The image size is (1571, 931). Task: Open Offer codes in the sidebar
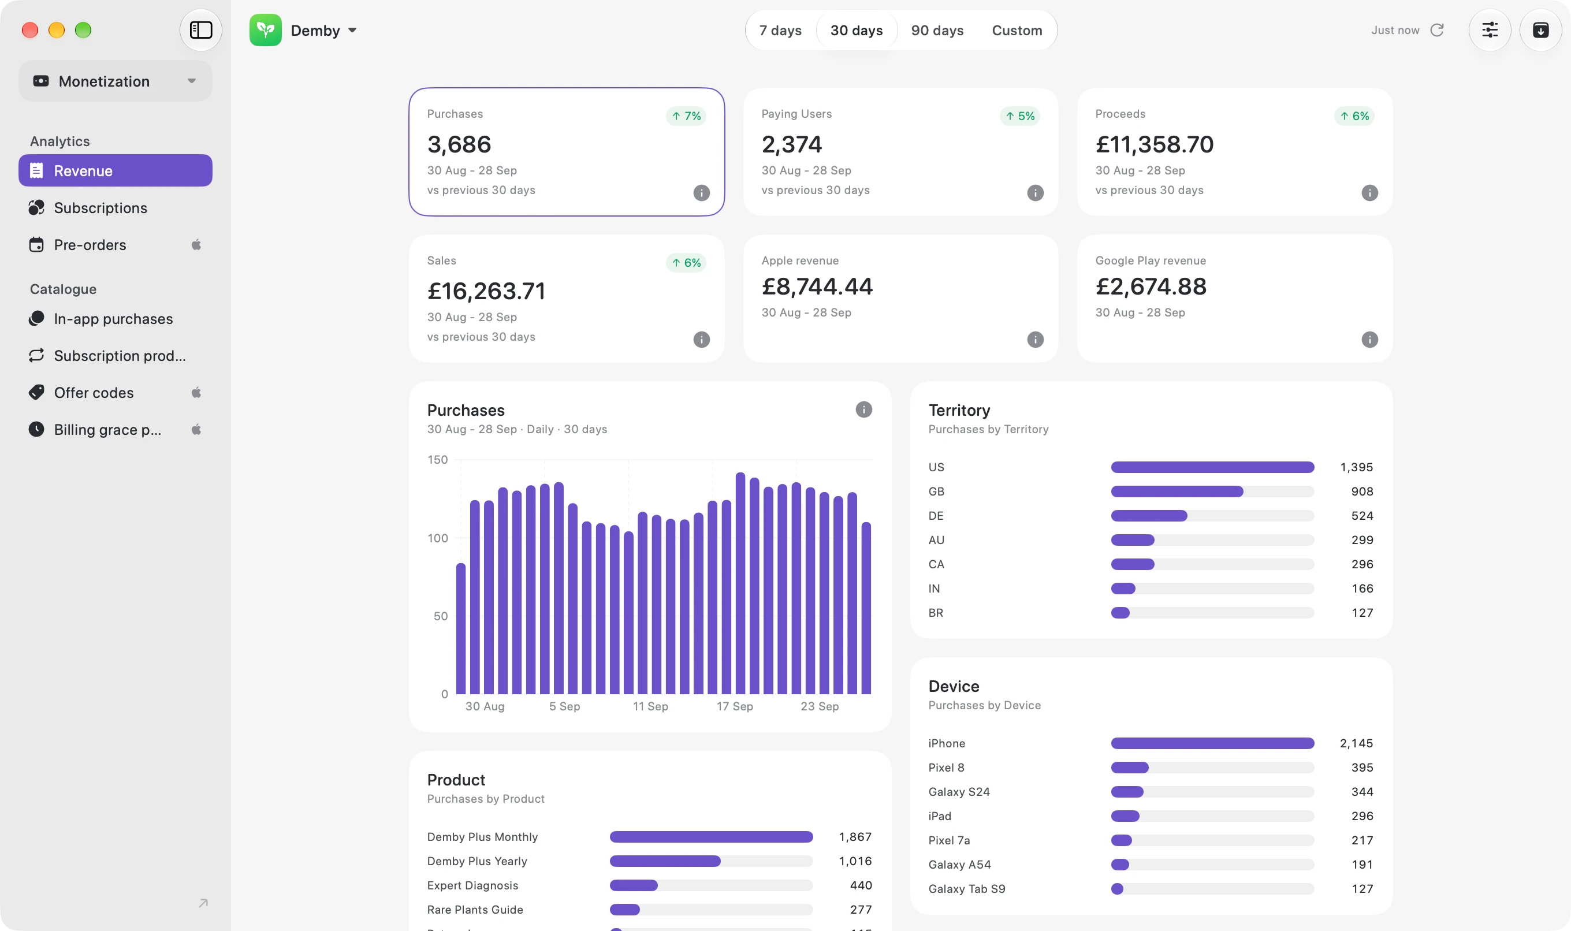(116, 393)
